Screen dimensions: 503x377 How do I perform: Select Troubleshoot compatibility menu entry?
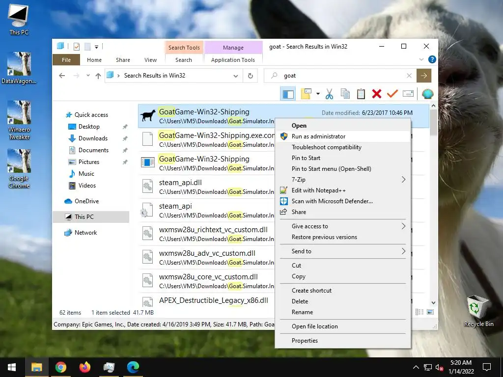[x=343, y=147]
